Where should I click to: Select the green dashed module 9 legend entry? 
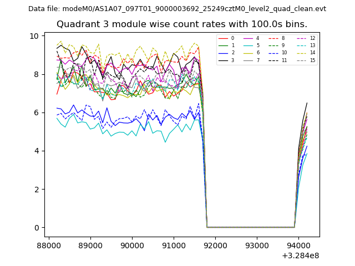pyautogui.click(x=273, y=45)
